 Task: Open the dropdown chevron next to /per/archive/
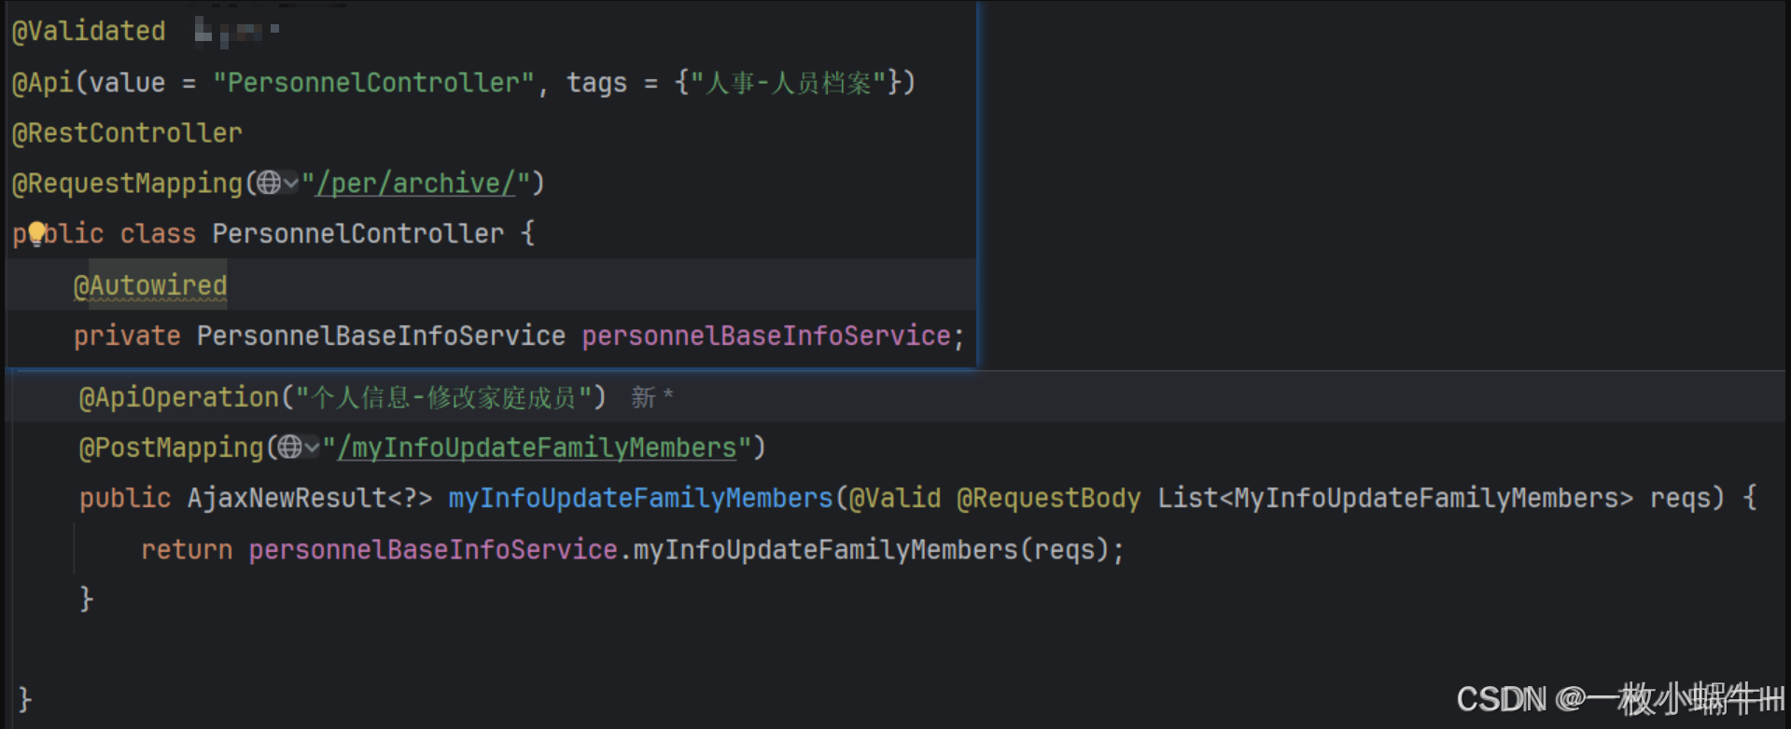(290, 184)
